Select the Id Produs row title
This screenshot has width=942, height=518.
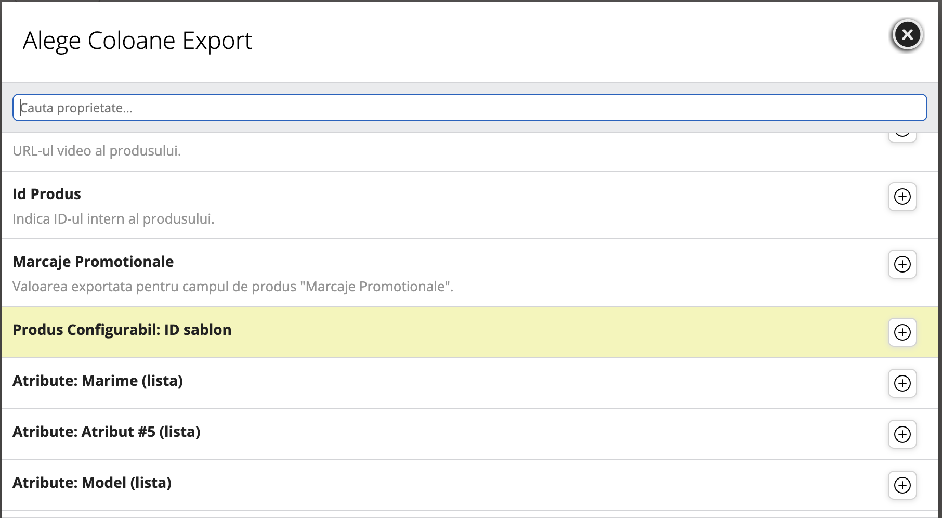tap(47, 194)
